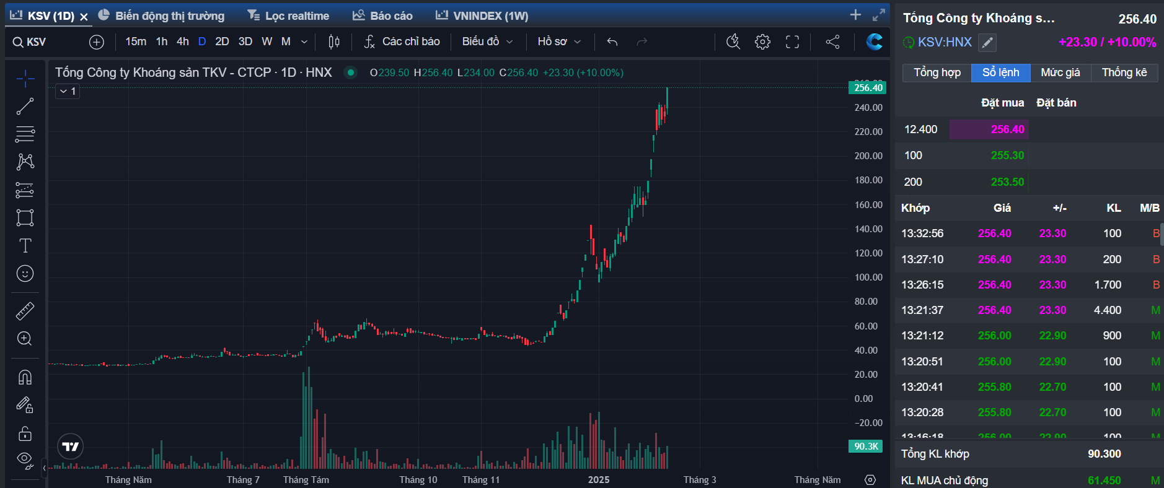The width and height of the screenshot is (1164, 488).
Task: Click the TradingView logo on the chart
Action: click(71, 447)
